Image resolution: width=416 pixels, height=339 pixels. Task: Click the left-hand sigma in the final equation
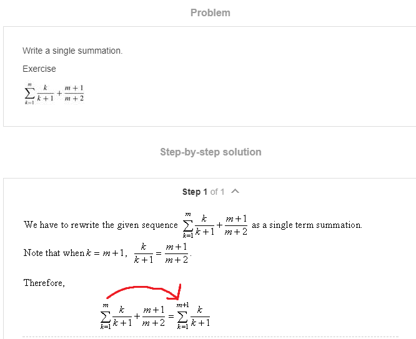(106, 317)
